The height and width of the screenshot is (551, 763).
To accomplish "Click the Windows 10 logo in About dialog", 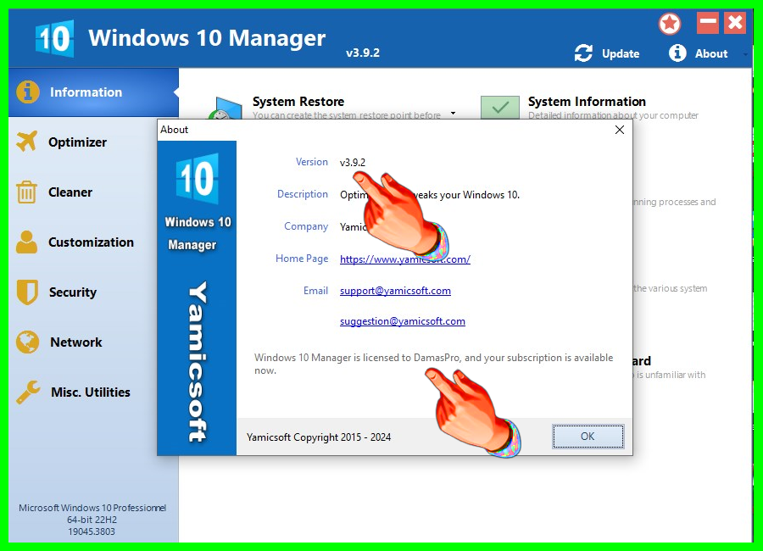I will point(197,178).
